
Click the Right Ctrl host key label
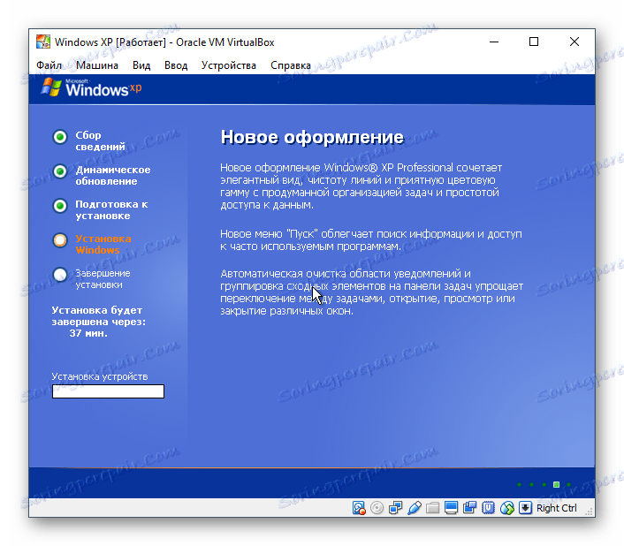[556, 508]
